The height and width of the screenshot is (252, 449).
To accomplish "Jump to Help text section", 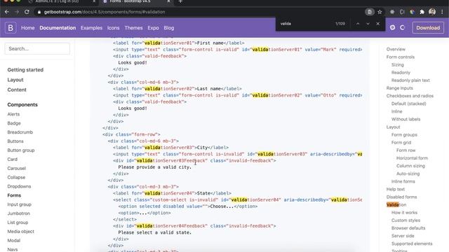I will (x=396, y=189).
